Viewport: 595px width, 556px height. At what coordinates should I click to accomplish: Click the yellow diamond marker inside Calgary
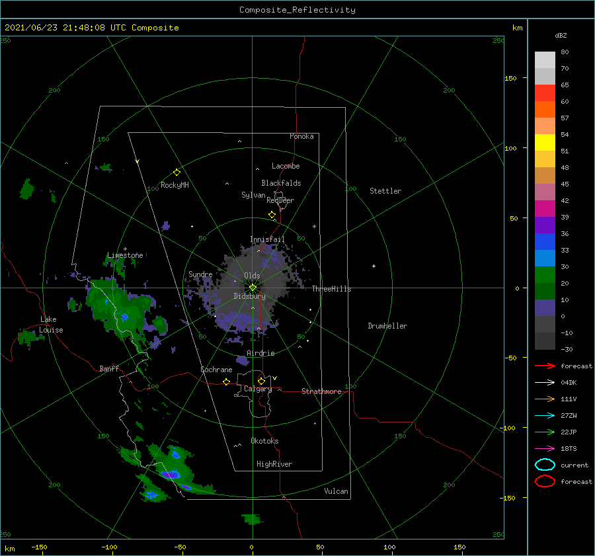click(261, 381)
